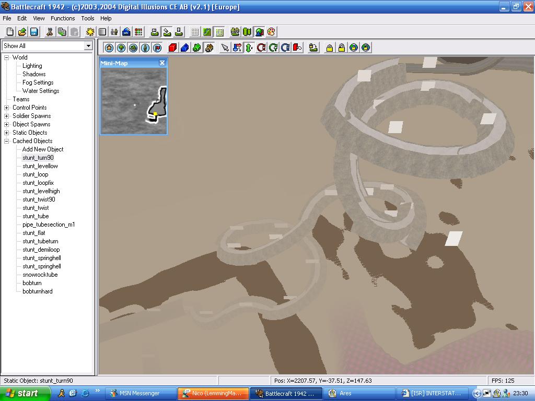Toggle the red flag control point filter icon

coord(157,48)
